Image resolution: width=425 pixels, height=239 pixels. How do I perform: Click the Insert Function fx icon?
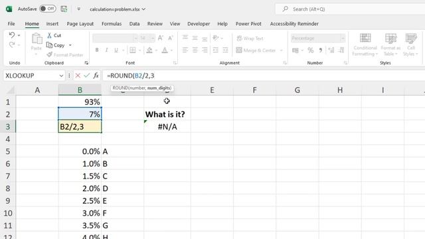pos(96,76)
